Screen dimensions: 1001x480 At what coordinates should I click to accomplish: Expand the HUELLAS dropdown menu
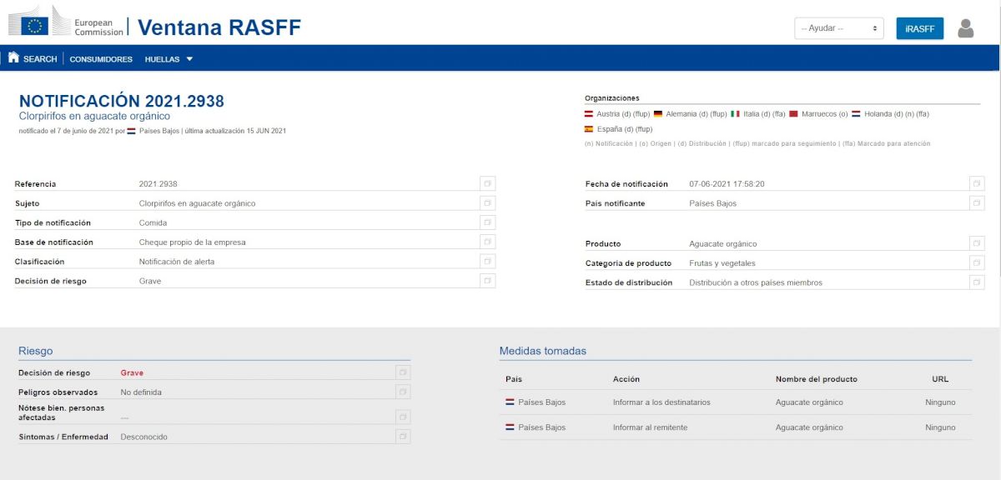(x=169, y=59)
